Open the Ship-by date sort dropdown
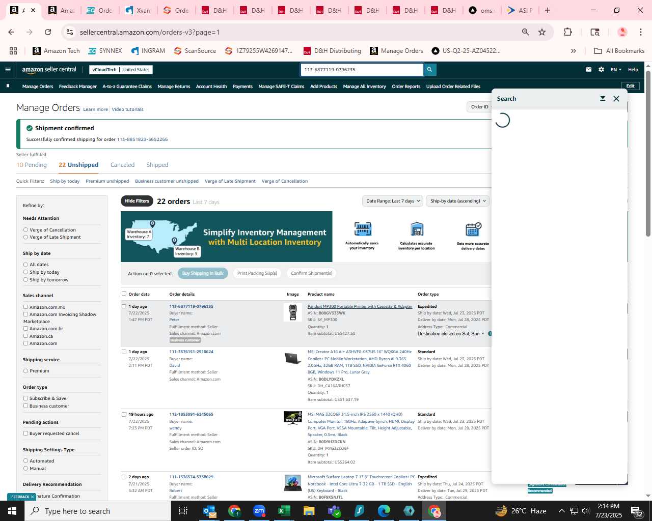Viewport: 652px width, 521px height. [x=458, y=201]
